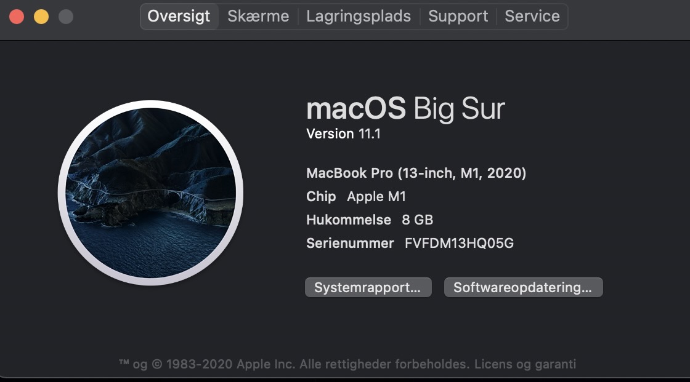Go to the Support tab

[458, 17]
